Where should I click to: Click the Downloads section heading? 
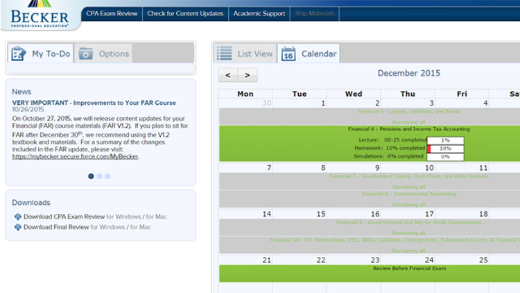click(x=31, y=203)
